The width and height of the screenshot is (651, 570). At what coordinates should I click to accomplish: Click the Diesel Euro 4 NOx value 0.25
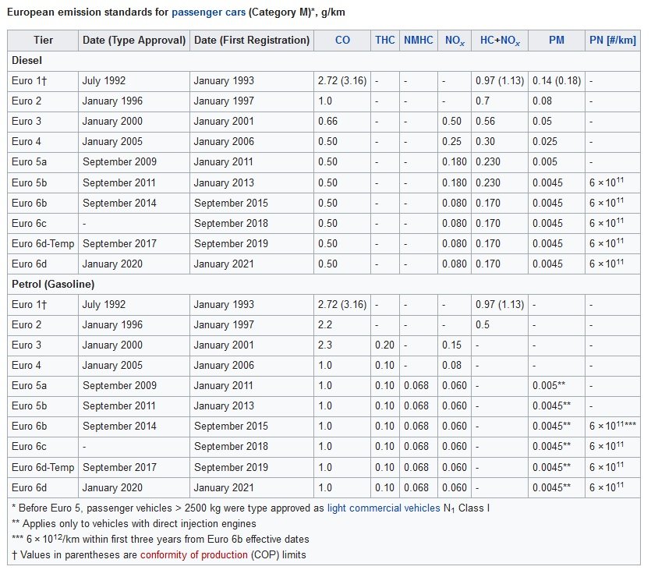[x=451, y=142]
